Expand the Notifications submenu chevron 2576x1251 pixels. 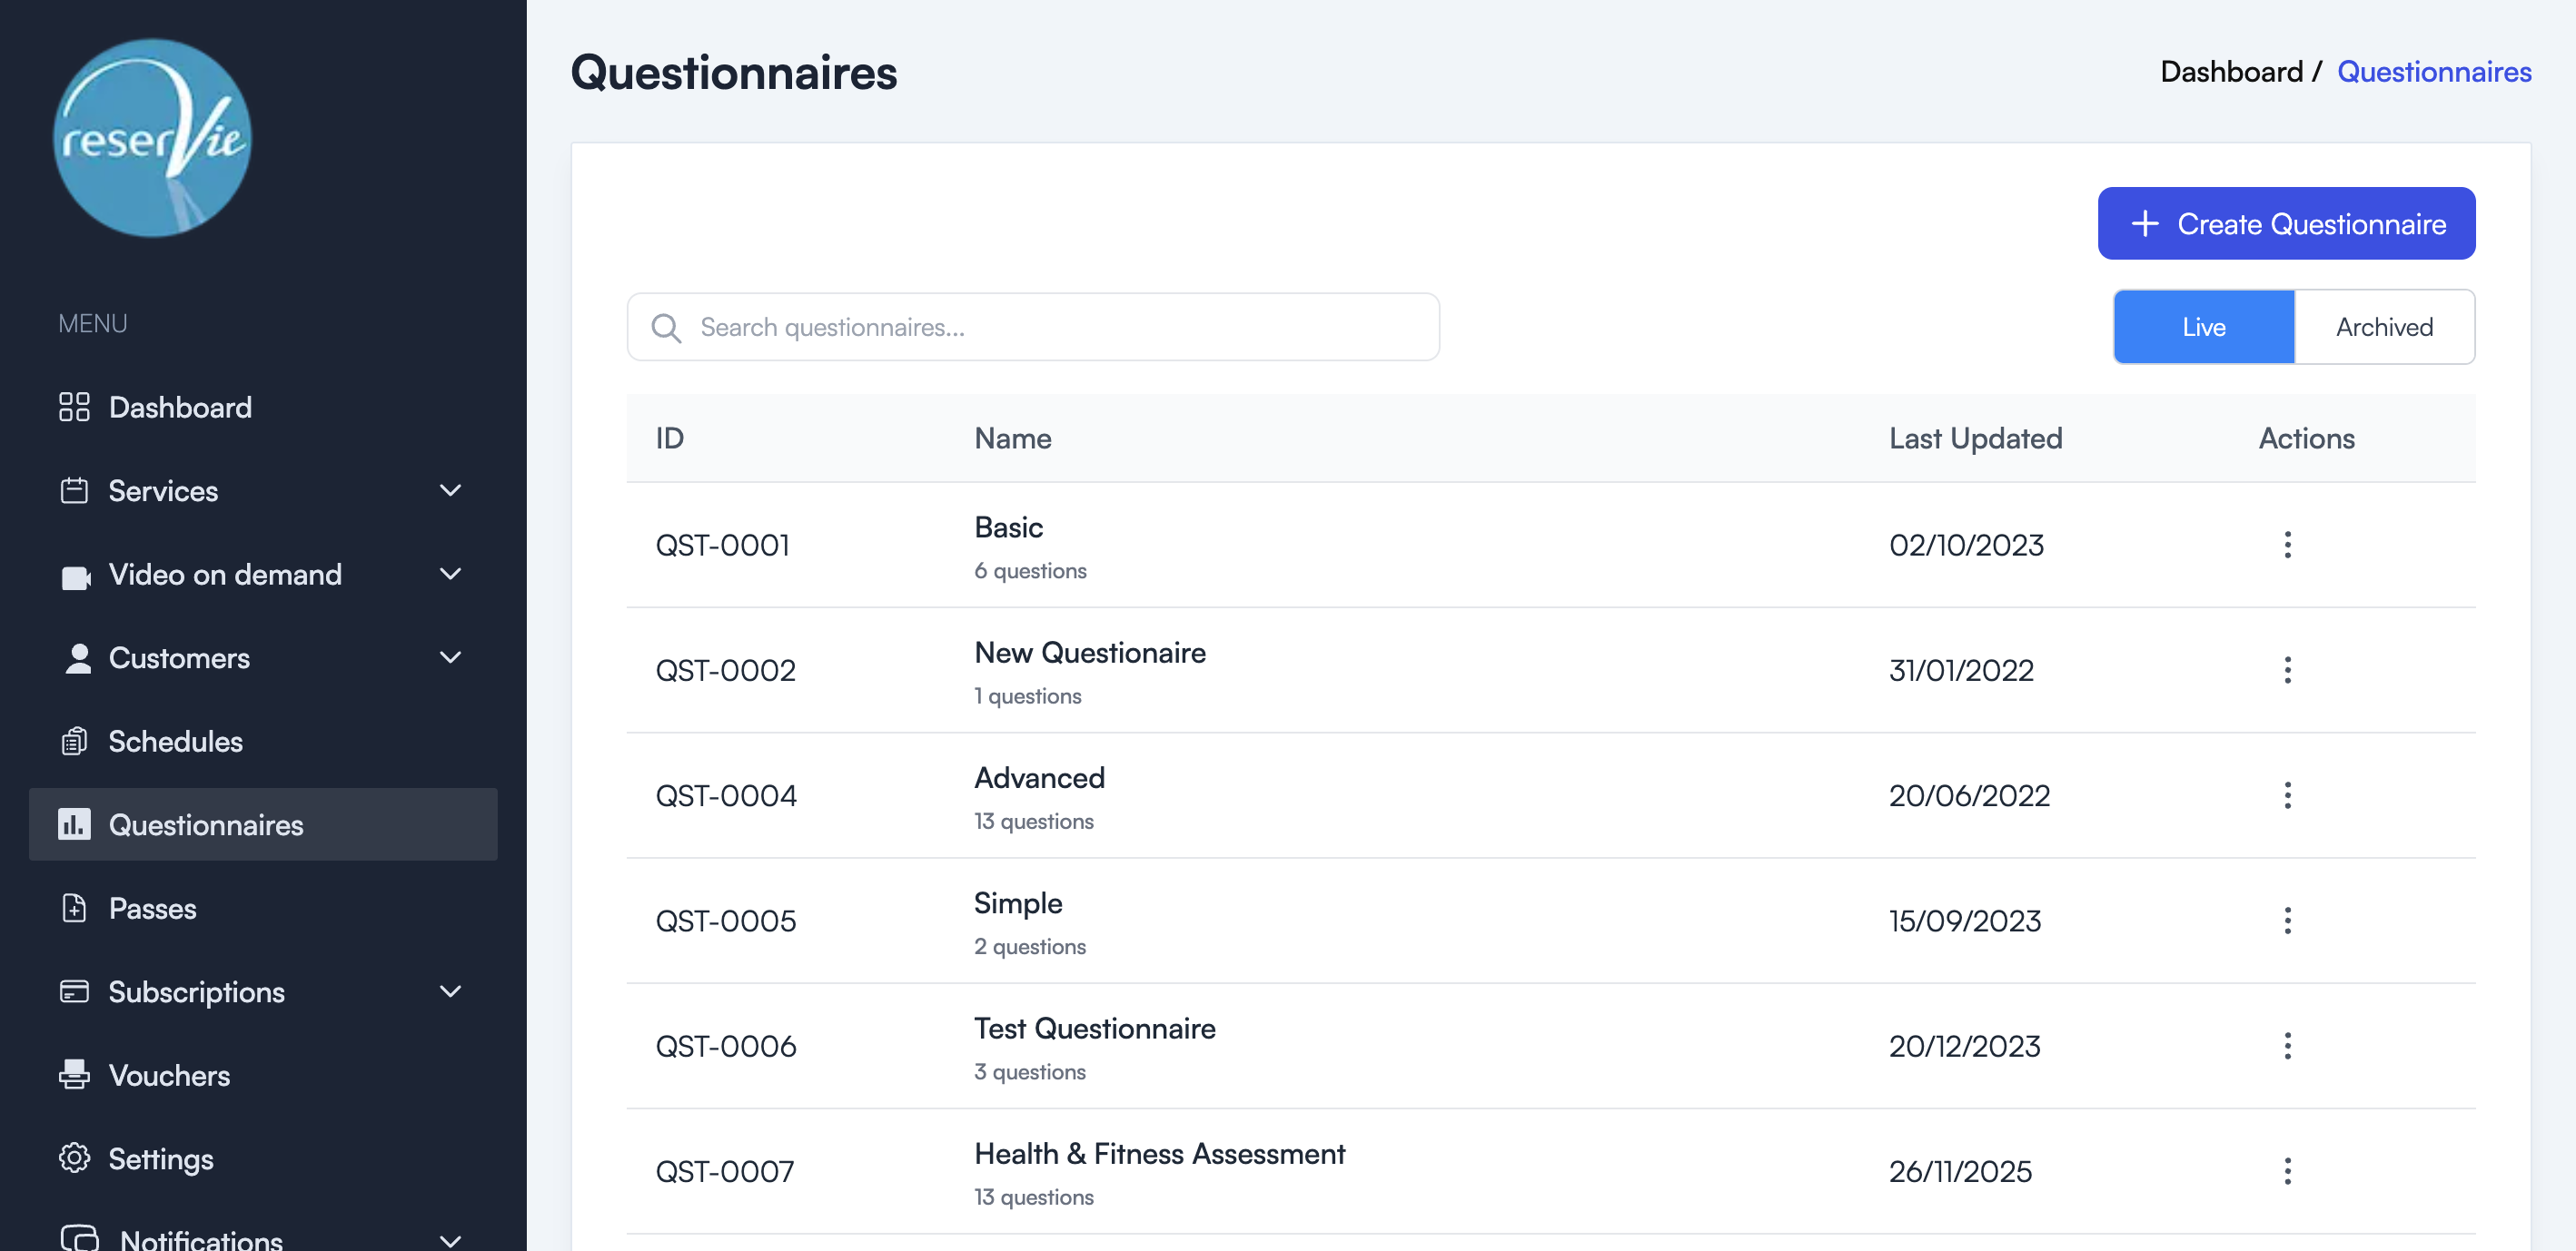click(x=451, y=1240)
